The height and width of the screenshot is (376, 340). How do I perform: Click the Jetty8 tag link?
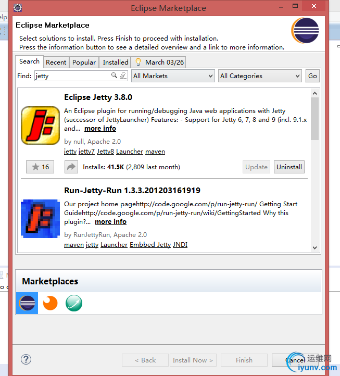[x=105, y=152]
